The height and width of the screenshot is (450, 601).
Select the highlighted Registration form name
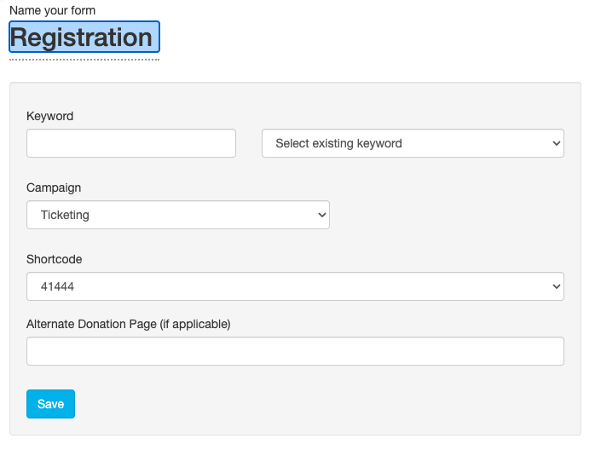coord(82,37)
